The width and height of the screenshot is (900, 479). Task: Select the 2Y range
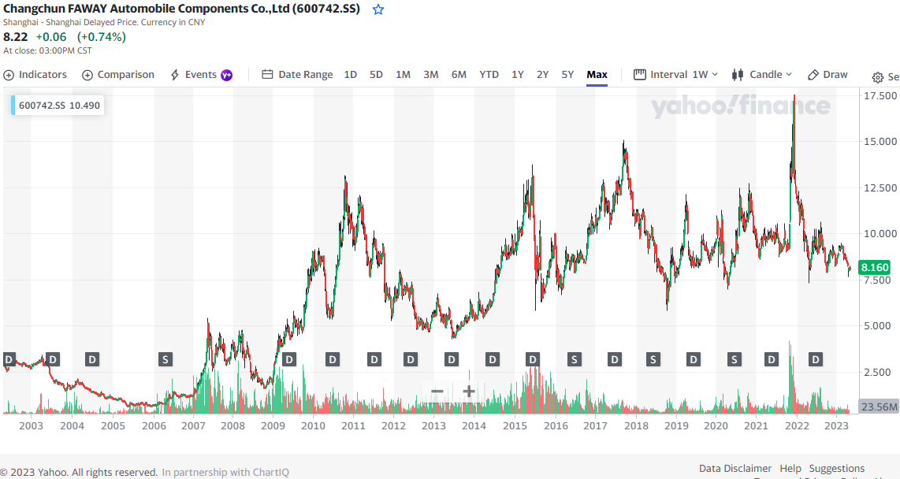pos(542,75)
